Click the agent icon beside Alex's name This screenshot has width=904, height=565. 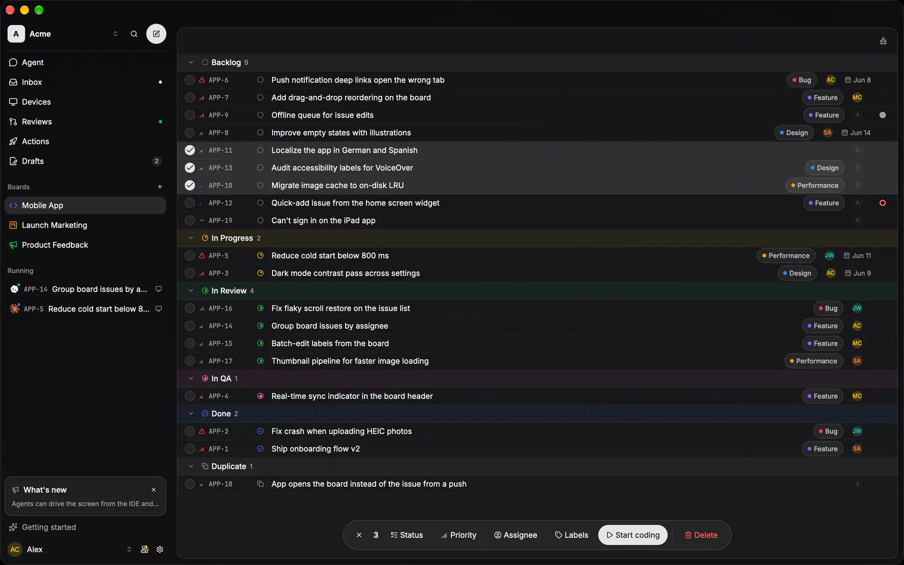tap(145, 549)
